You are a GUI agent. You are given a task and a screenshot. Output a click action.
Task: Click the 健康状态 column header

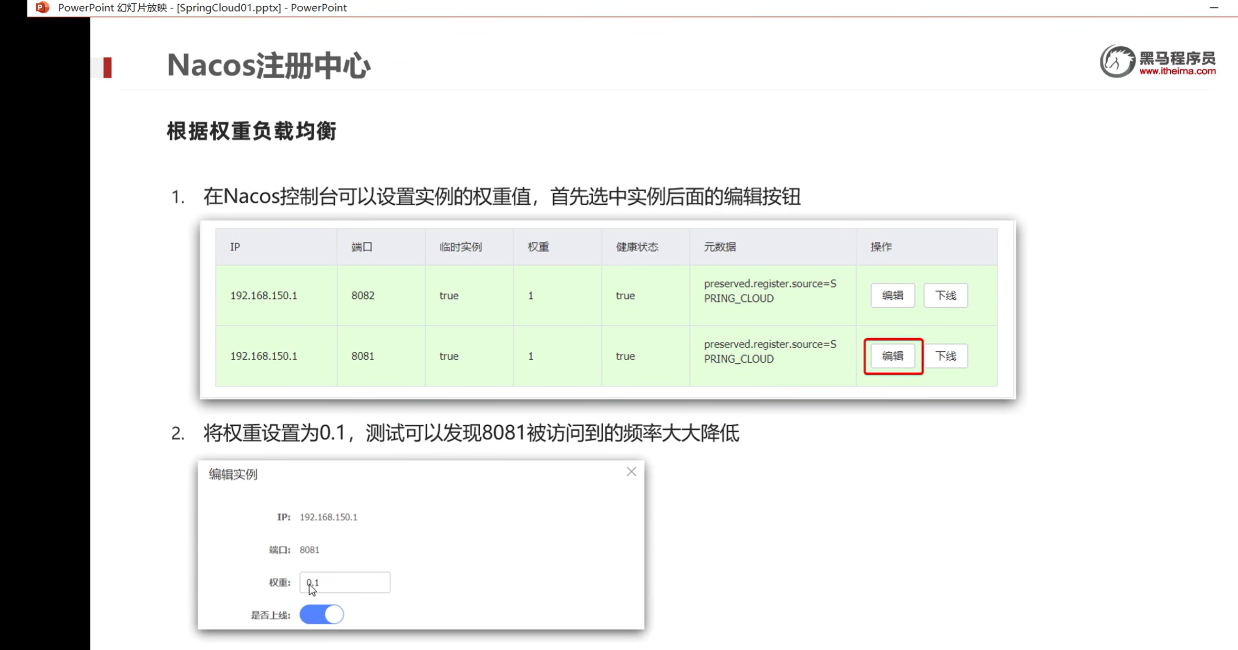tap(637, 247)
